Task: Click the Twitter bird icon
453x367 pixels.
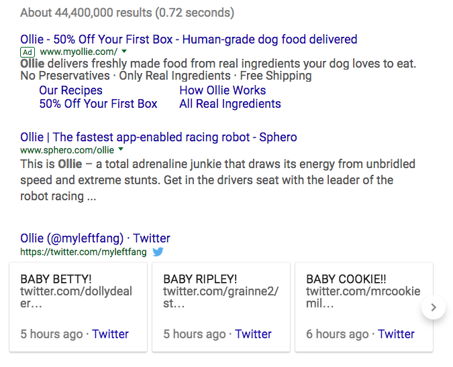Action: coord(158,252)
